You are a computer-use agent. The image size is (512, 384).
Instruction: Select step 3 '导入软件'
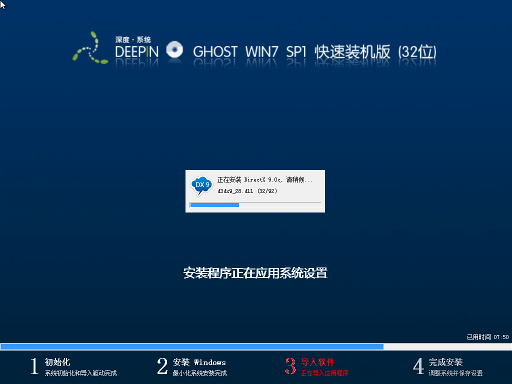317,362
